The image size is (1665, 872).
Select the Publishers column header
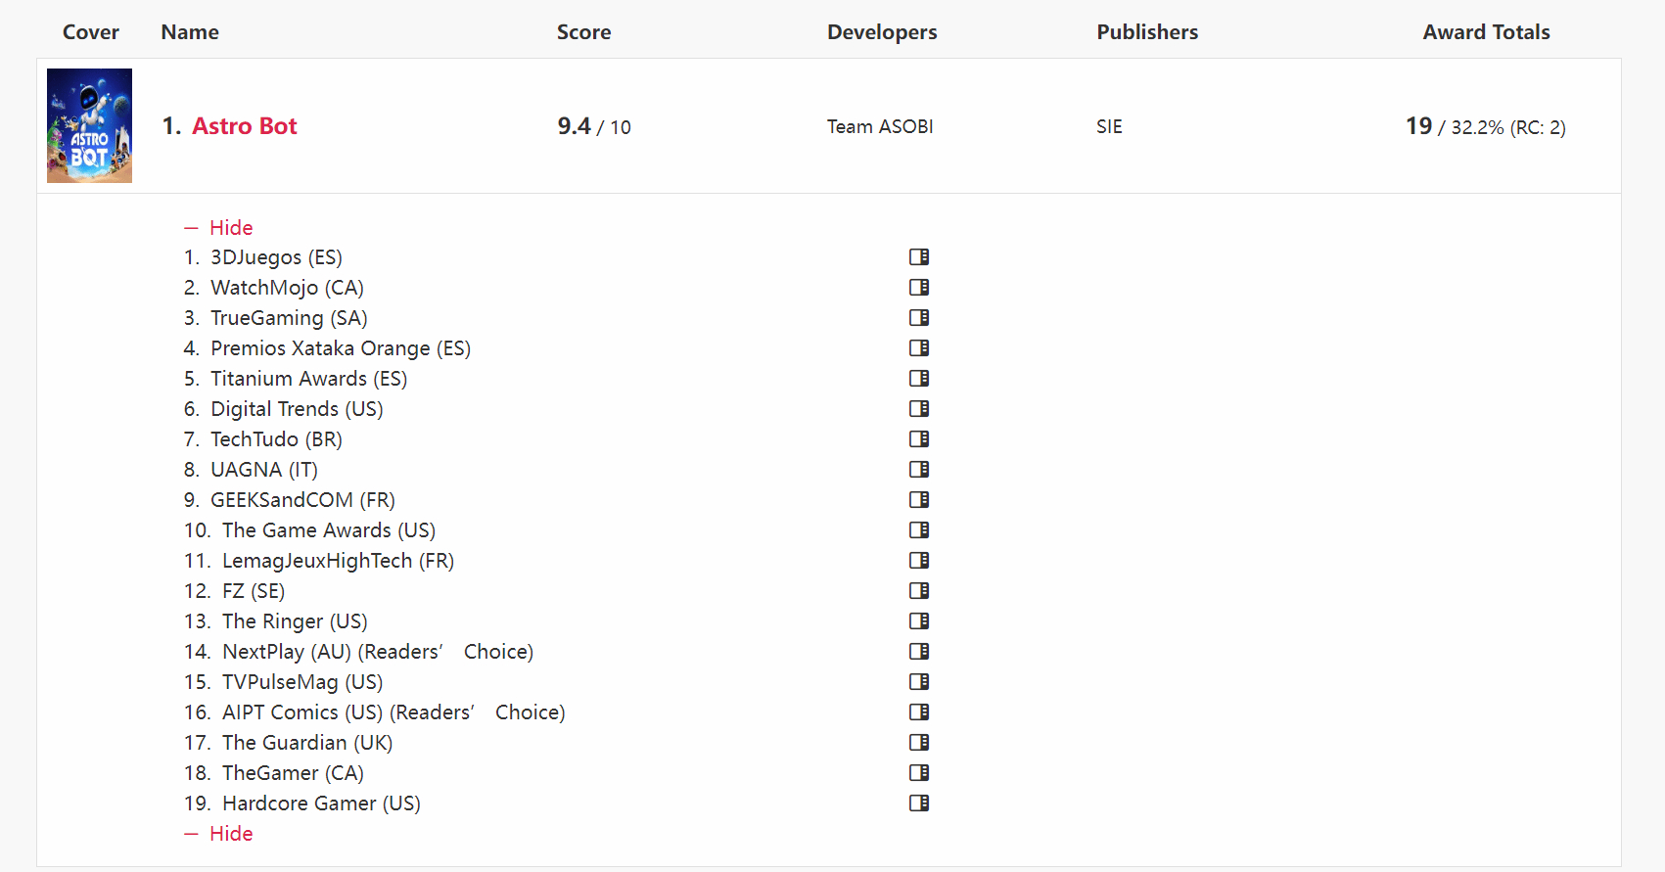[x=1146, y=32]
